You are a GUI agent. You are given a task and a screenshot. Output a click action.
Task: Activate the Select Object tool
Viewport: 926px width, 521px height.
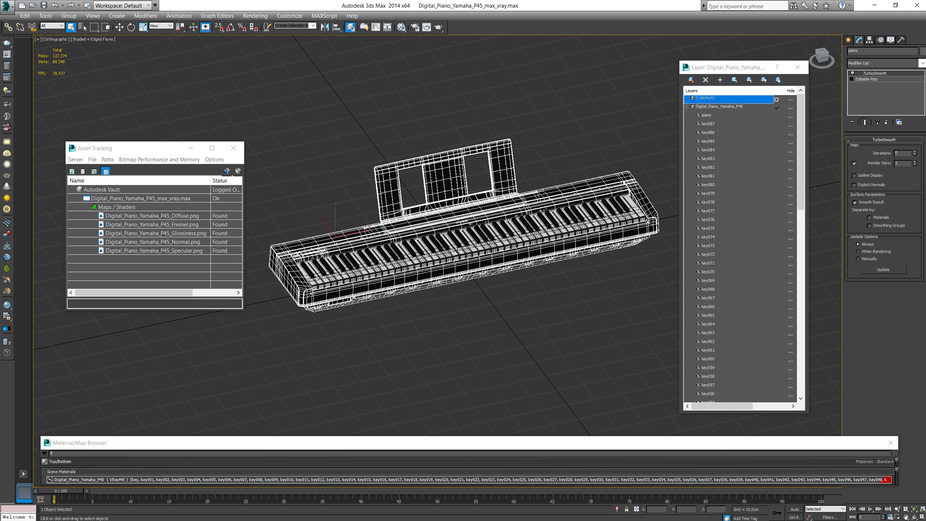tap(71, 27)
